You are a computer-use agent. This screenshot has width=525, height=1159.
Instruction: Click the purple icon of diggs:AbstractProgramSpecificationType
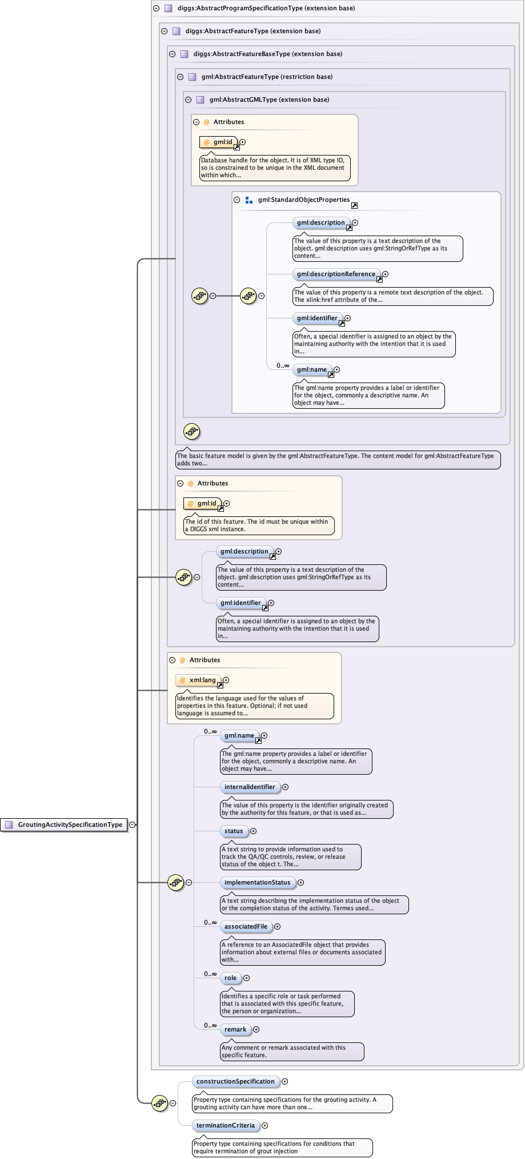(x=168, y=9)
